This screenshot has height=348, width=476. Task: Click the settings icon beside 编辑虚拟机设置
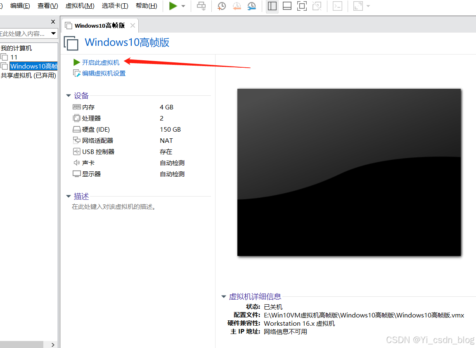[x=76, y=73]
